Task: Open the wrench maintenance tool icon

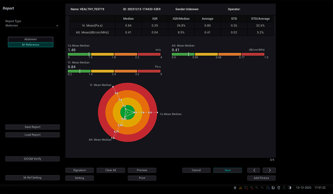Action: (262, 188)
